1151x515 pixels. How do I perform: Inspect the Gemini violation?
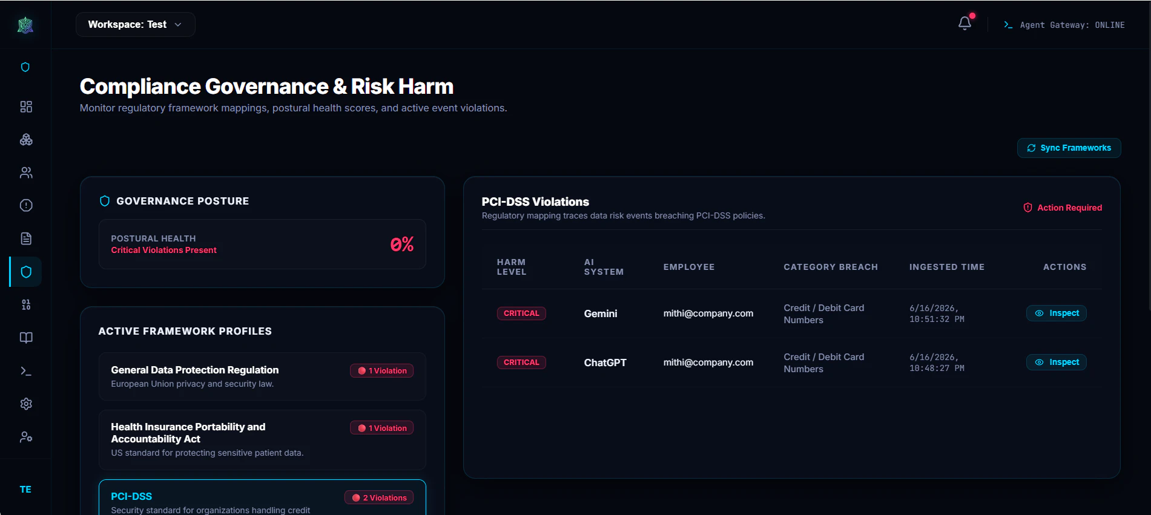1057,313
